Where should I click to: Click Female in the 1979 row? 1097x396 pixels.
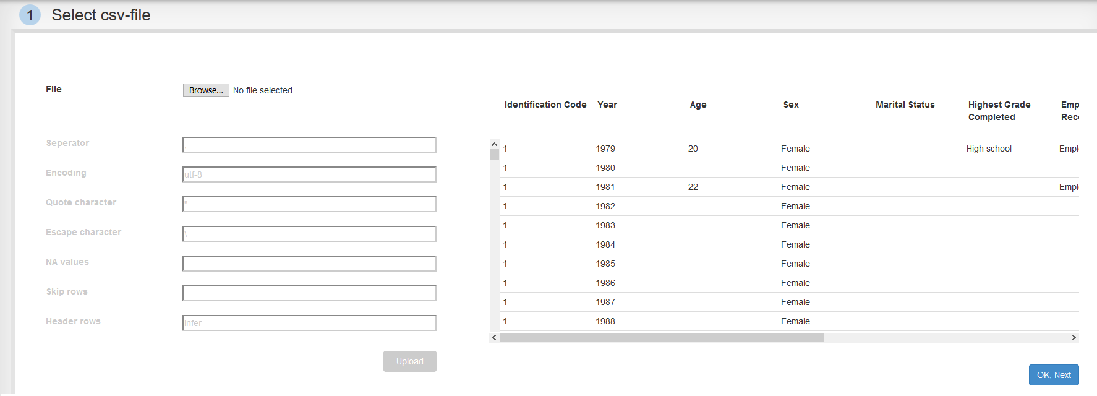point(795,148)
